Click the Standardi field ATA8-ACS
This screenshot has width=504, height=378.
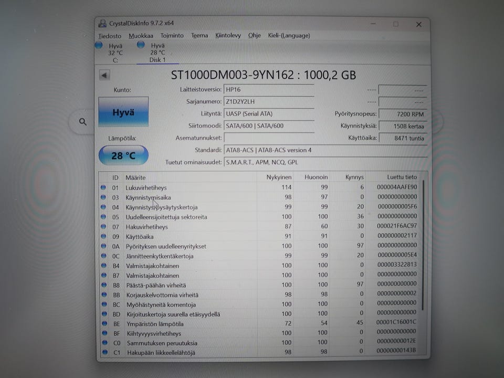click(x=325, y=150)
